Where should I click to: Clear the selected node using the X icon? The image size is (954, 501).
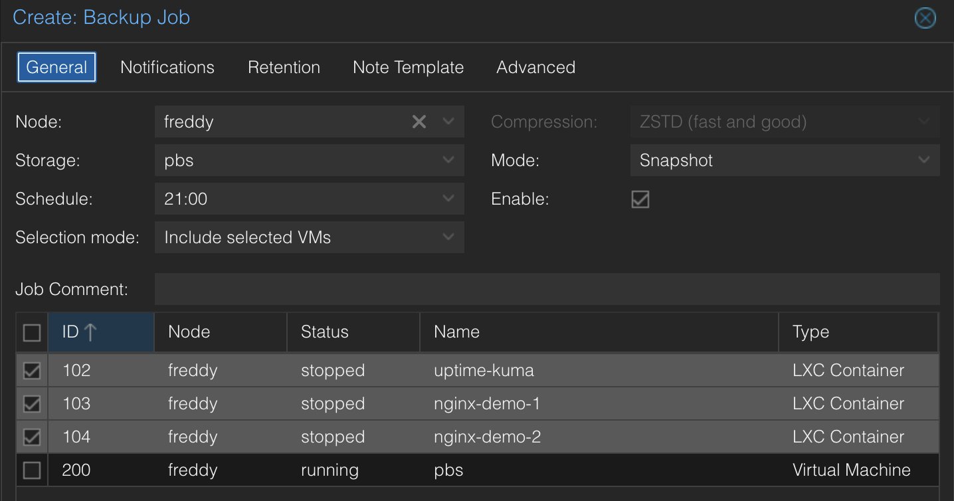coord(419,122)
